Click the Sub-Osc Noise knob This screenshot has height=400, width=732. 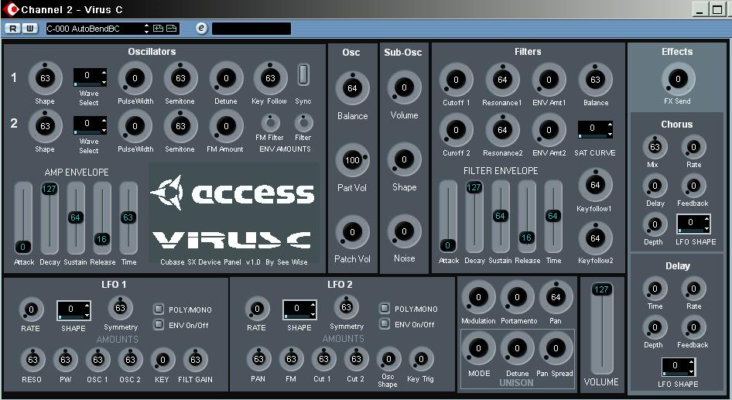click(404, 231)
